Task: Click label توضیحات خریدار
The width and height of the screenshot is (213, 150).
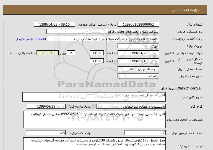Action: 191,146
